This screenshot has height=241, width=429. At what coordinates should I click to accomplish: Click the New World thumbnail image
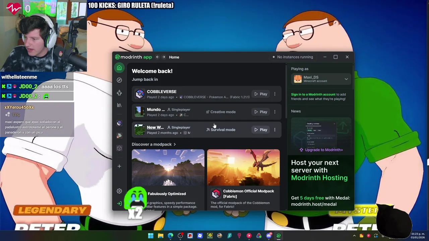(x=140, y=130)
